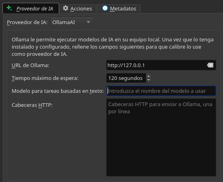Click the Ollama description paragraph text

pyautogui.click(x=112, y=47)
